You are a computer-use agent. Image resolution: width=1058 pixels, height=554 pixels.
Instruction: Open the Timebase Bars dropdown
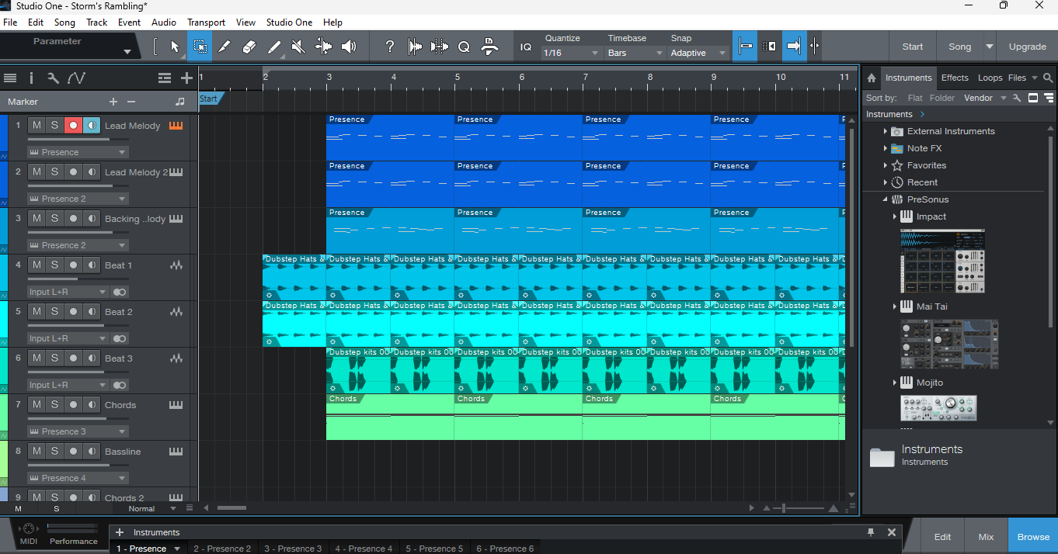point(635,53)
